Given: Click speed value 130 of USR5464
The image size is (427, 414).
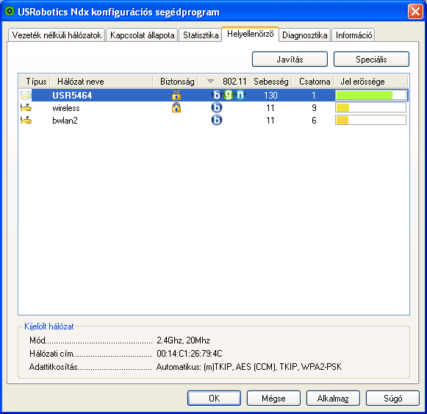Looking at the screenshot, I should point(270,95).
